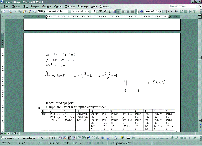Toggle bold formatting (Ж)
Viewport: 202px width, 146px height.
click(101, 11)
